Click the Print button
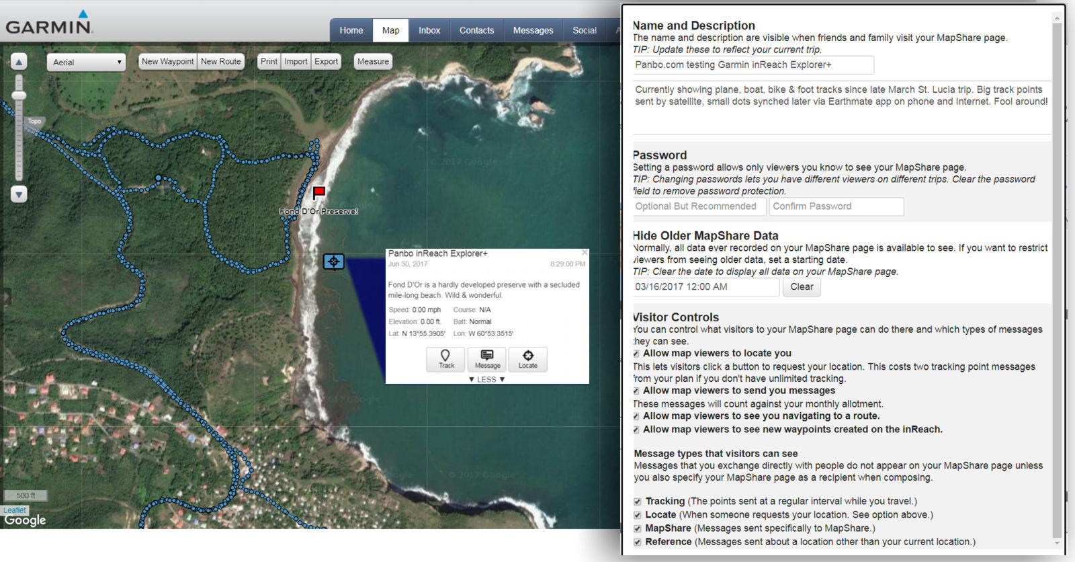Image resolution: width=1075 pixels, height=562 pixels. click(269, 61)
